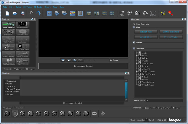
Task: Check the Ground Plane overlay checkbox
Action: click(139, 85)
